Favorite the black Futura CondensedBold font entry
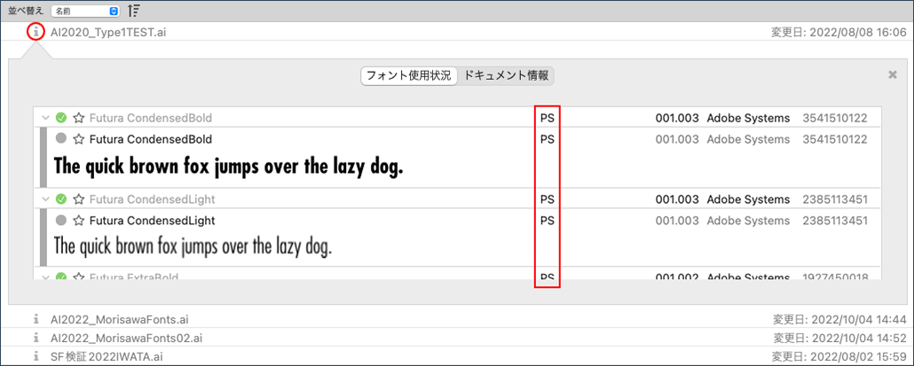The width and height of the screenshot is (914, 366). [x=79, y=139]
